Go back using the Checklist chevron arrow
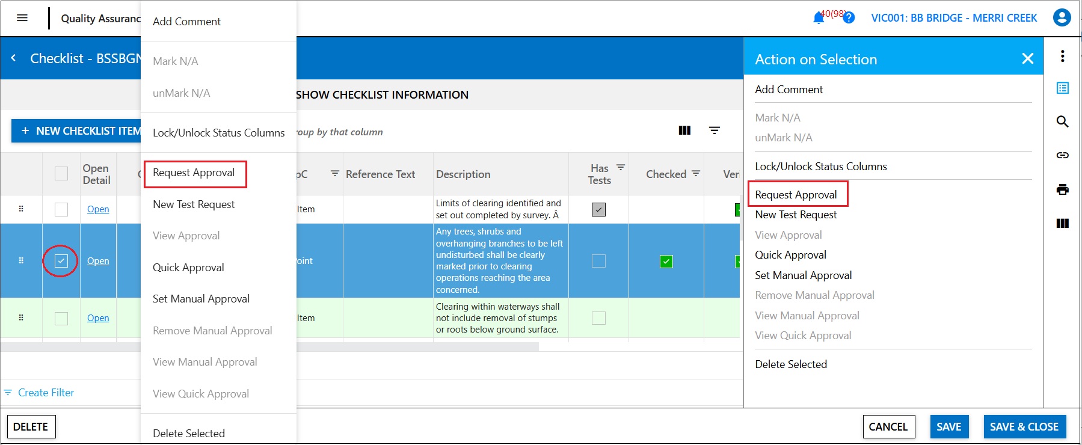The height and width of the screenshot is (445, 1082). point(14,58)
